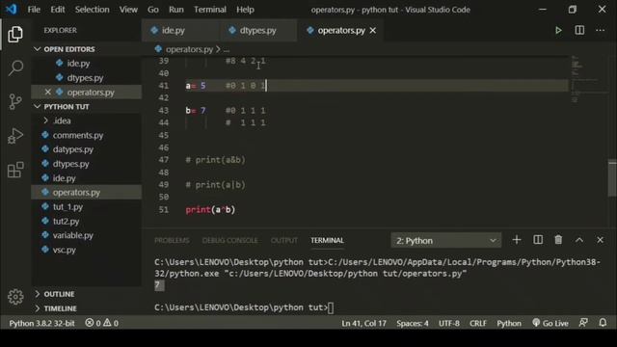
Task: Open the Selection menu
Action: [x=93, y=10]
